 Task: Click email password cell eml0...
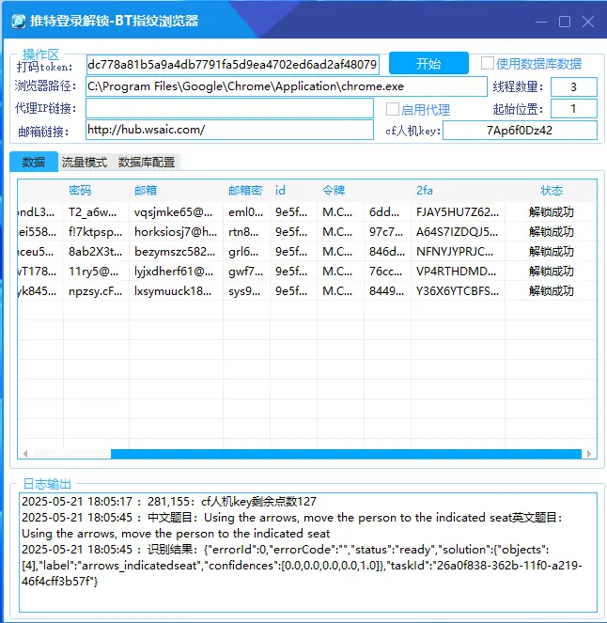(x=246, y=212)
